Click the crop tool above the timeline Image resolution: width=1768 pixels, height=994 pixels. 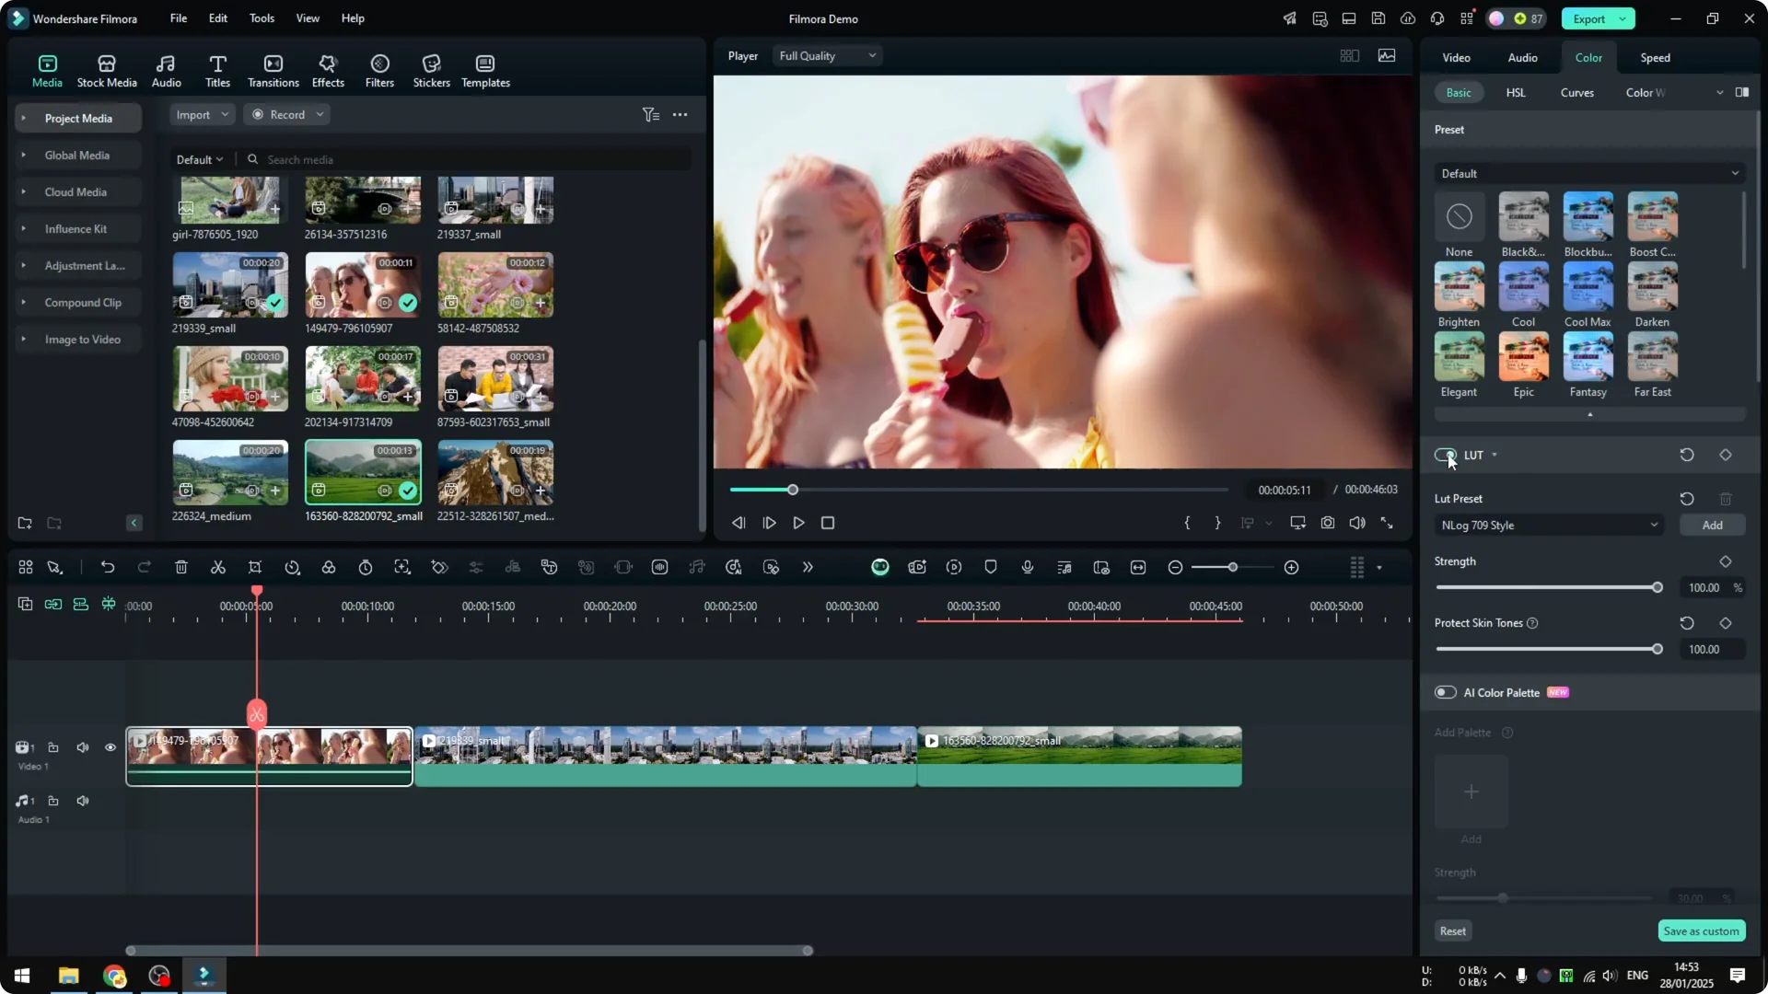coord(255,567)
